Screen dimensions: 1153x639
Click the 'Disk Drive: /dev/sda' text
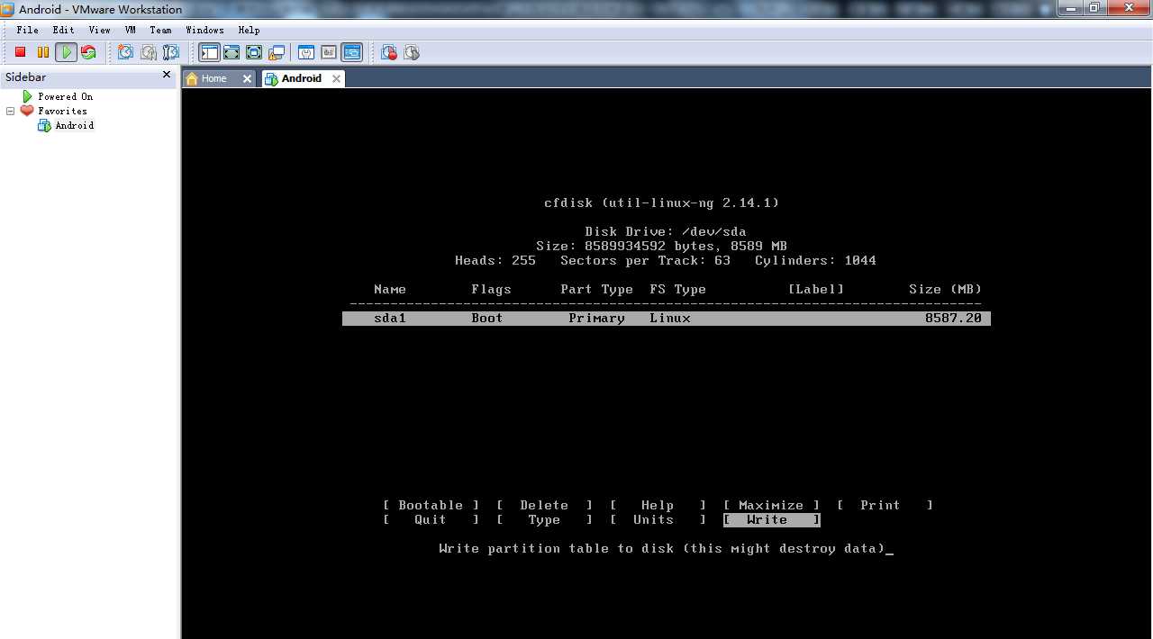point(666,232)
